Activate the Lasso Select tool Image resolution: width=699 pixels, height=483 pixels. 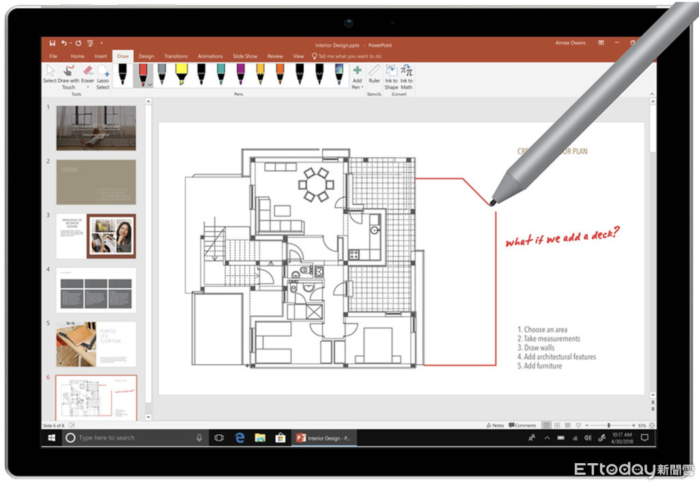pyautogui.click(x=103, y=77)
